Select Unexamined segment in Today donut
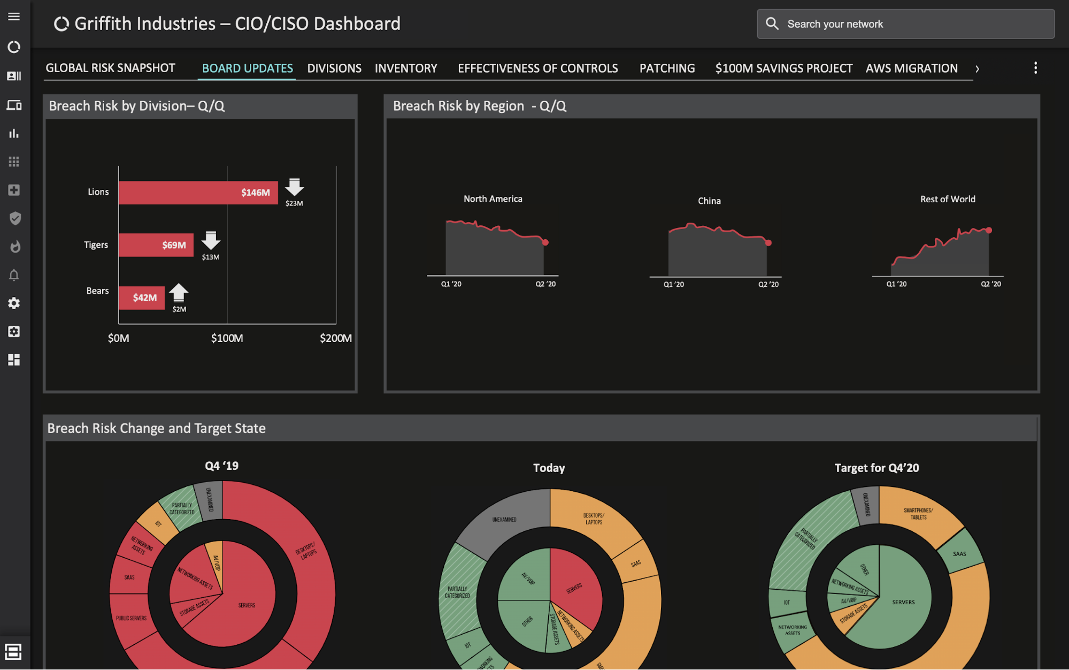Screen dimensions: 1069x670 pos(504,520)
